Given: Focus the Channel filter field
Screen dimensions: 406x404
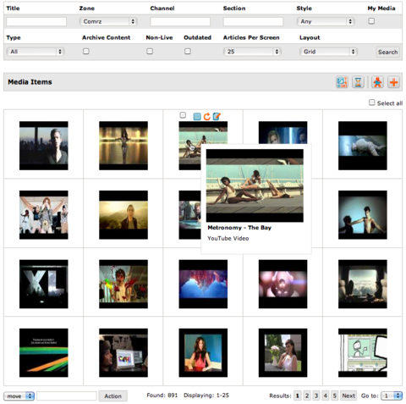Looking at the screenshot, I should click(x=180, y=22).
